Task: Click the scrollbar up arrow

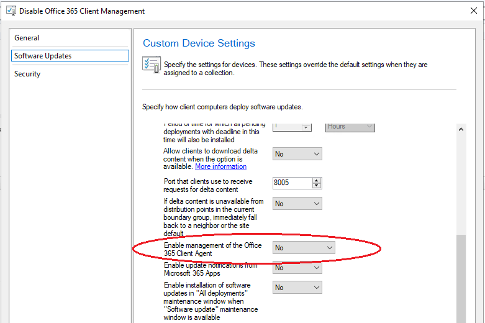Action: (461, 129)
